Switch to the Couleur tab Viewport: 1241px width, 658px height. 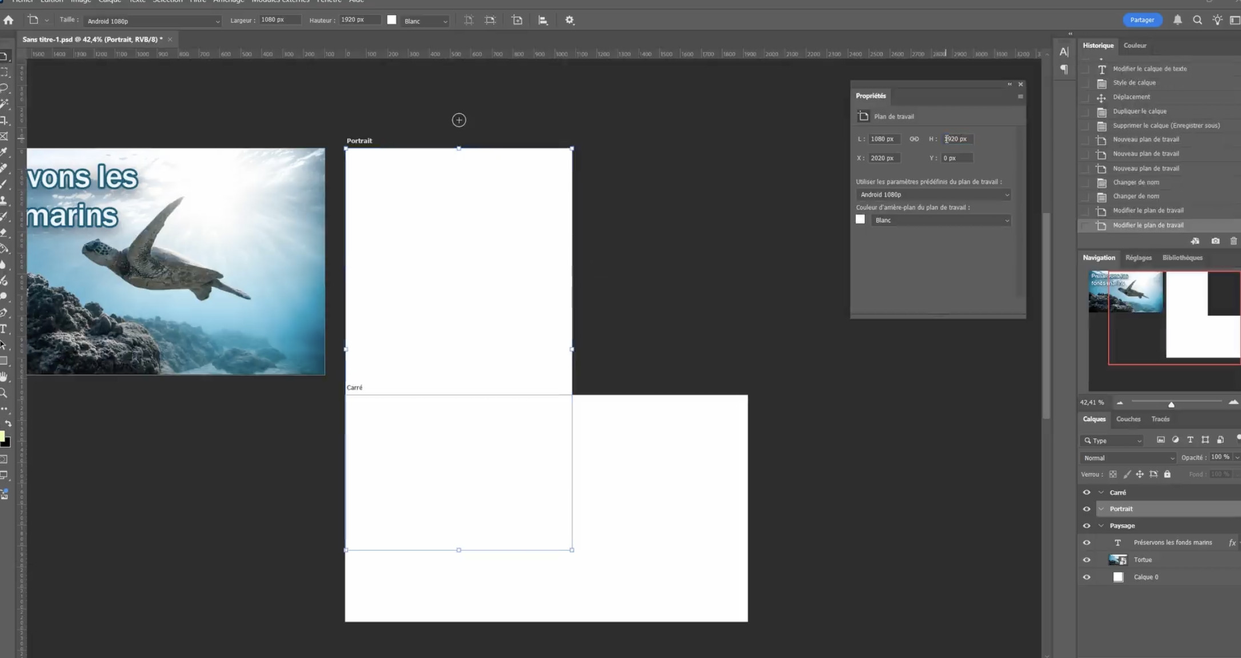point(1135,45)
